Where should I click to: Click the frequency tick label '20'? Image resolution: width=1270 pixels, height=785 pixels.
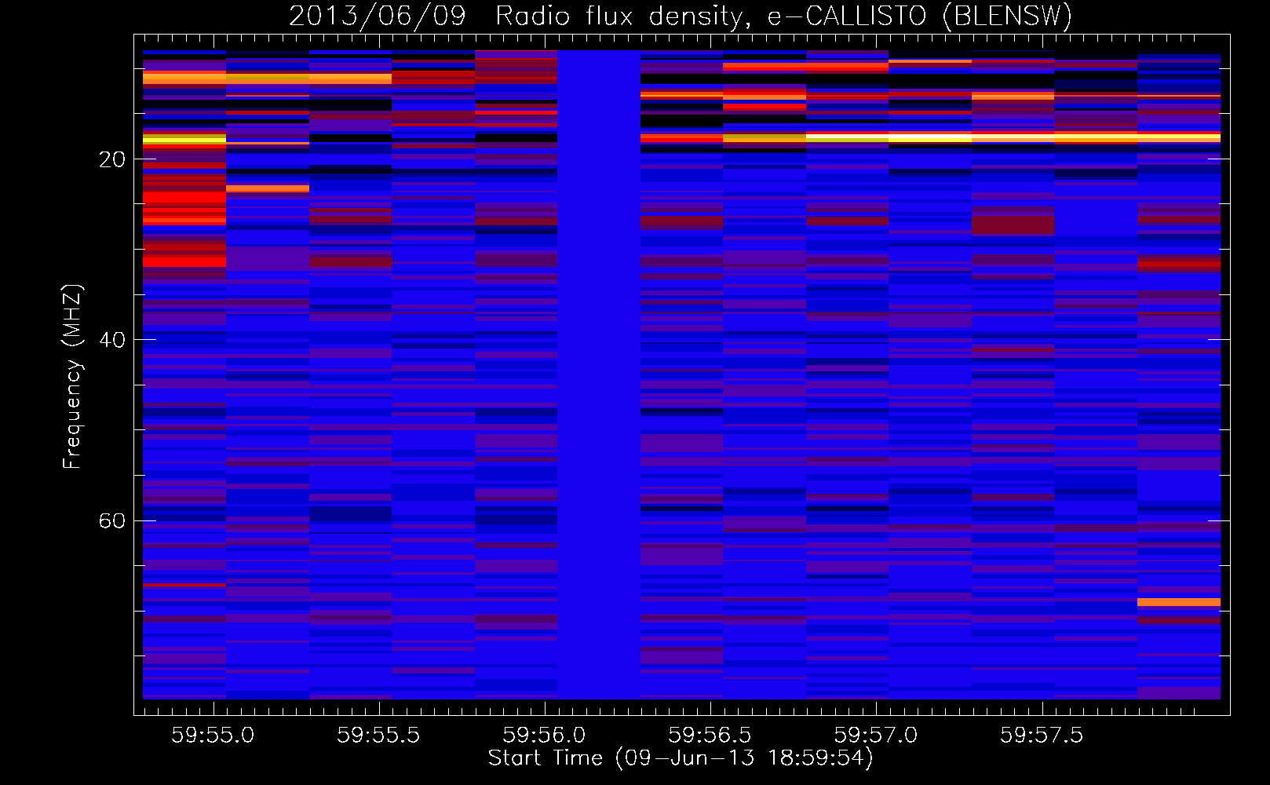click(112, 159)
